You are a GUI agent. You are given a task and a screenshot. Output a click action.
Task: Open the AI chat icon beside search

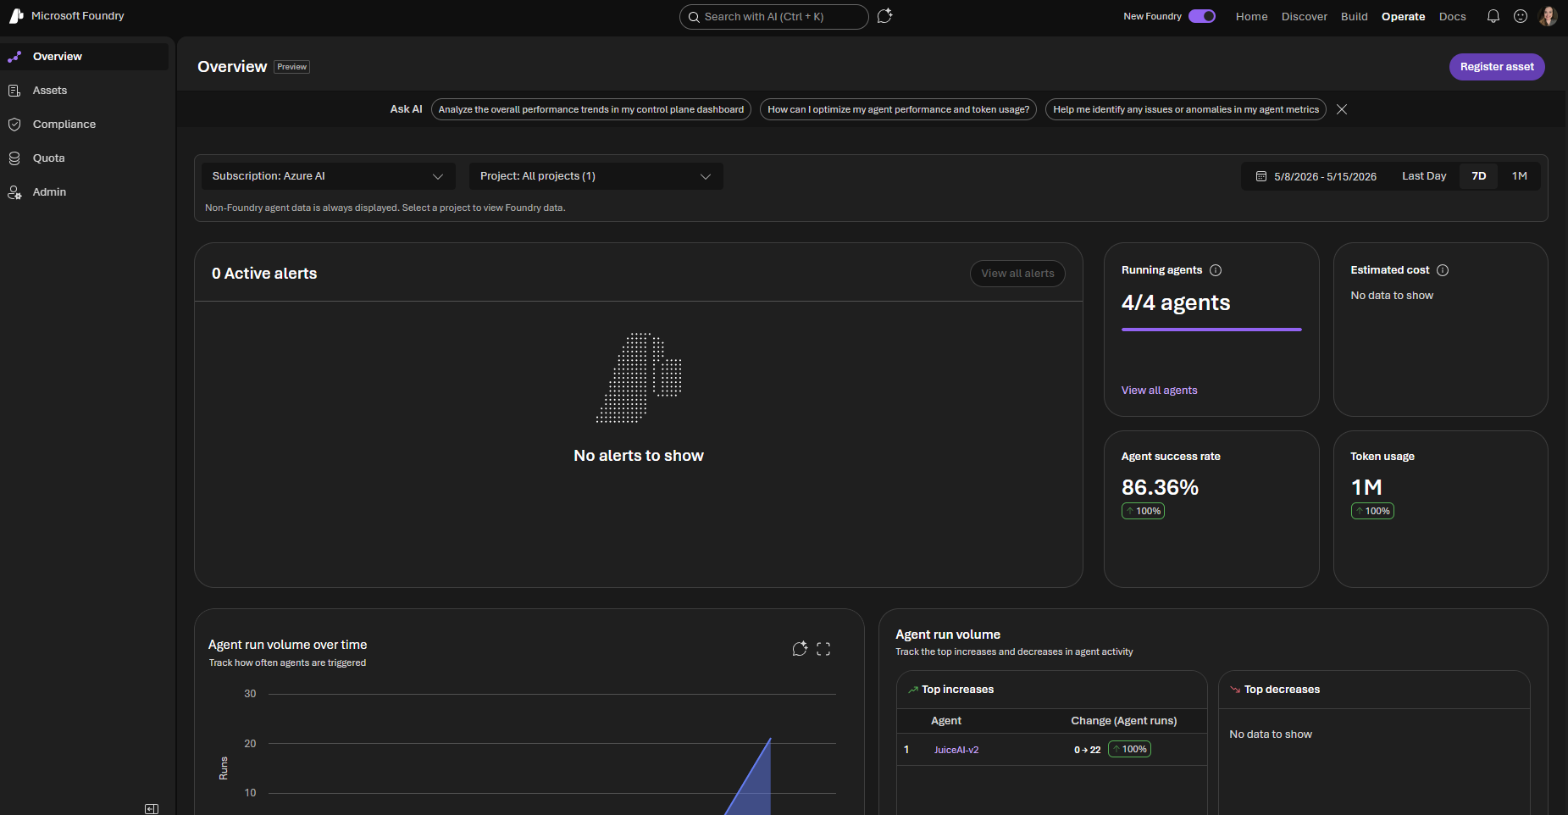pyautogui.click(x=884, y=16)
